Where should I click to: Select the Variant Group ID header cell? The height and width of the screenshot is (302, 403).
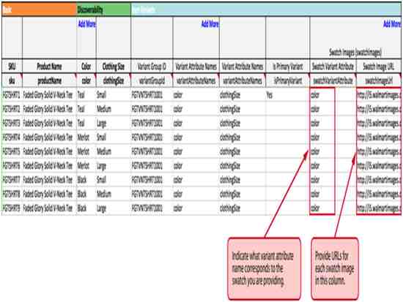pos(152,67)
